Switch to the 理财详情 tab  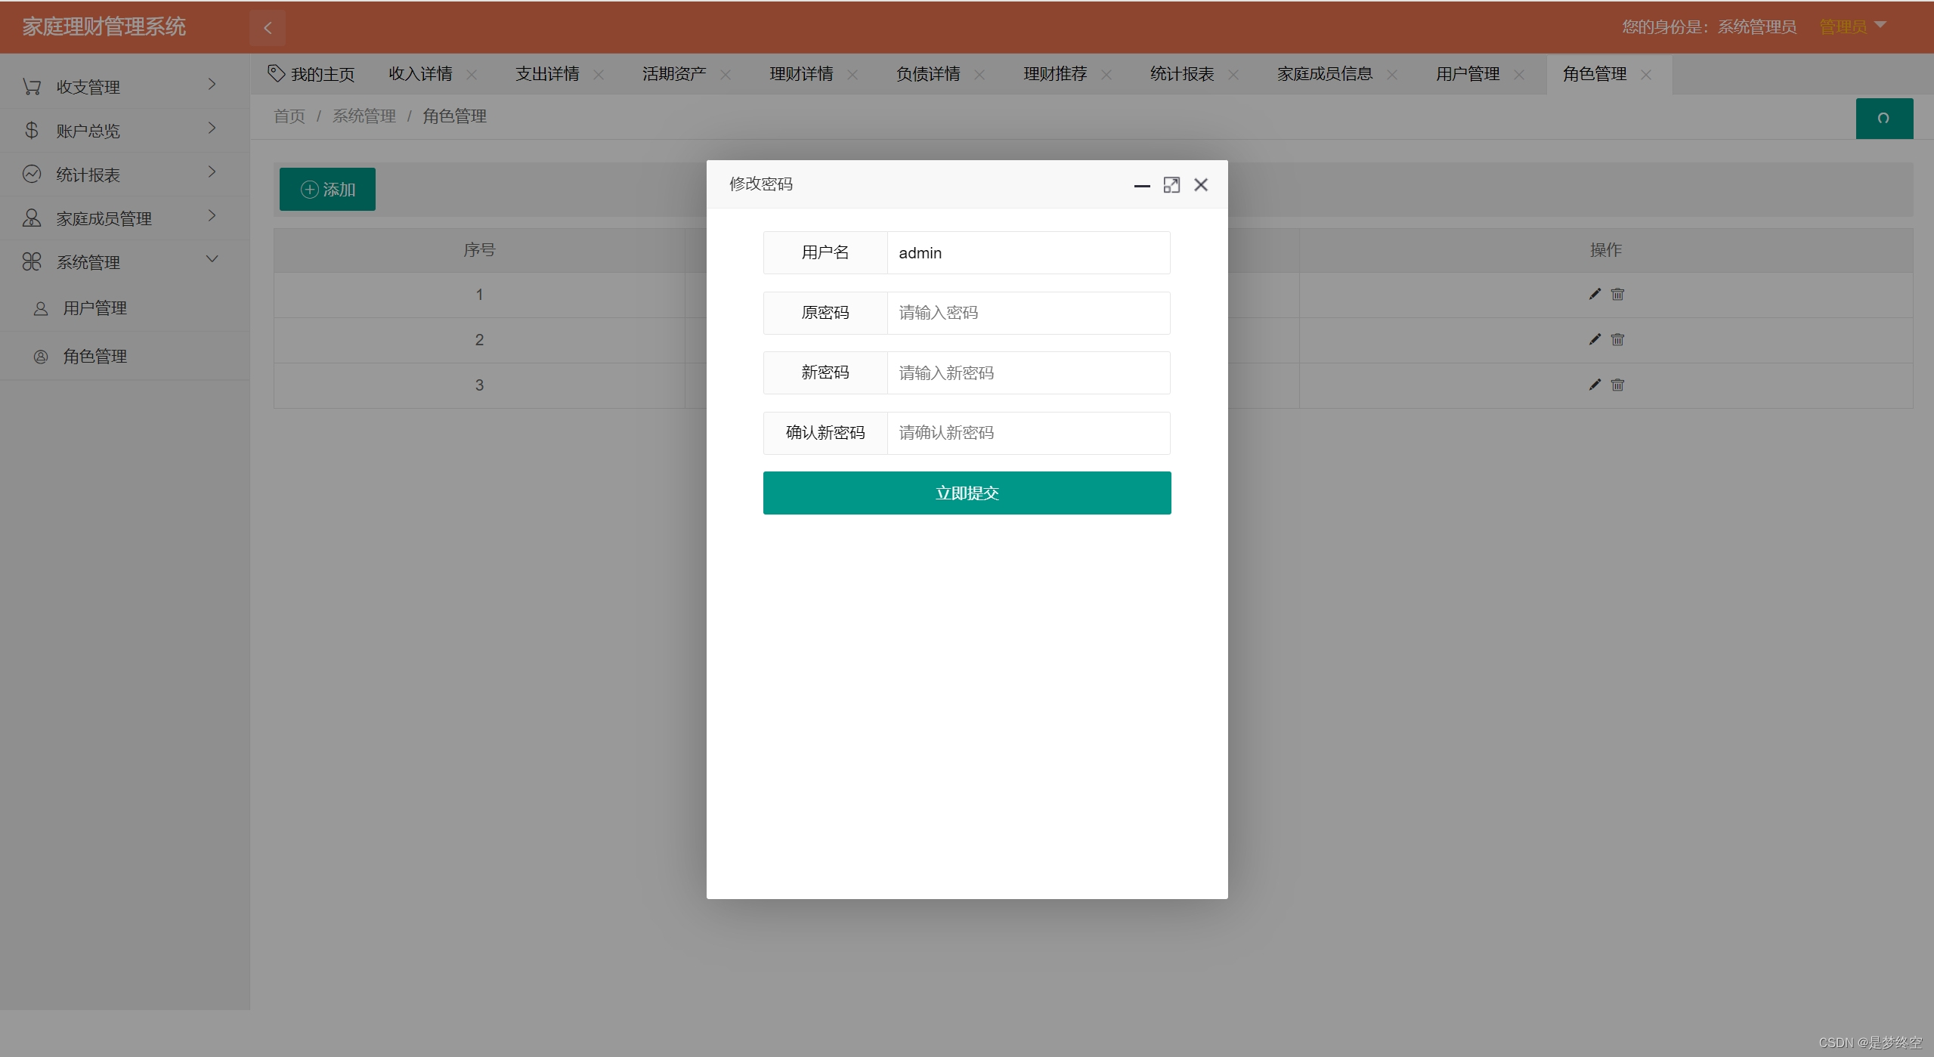801,74
